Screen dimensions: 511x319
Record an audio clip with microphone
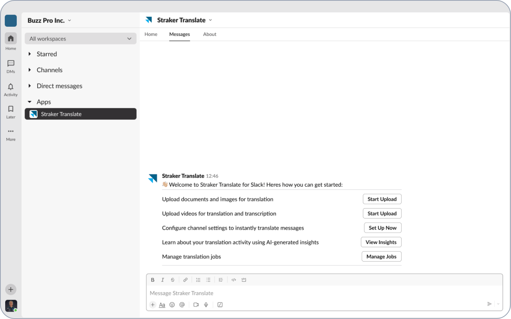(206, 305)
